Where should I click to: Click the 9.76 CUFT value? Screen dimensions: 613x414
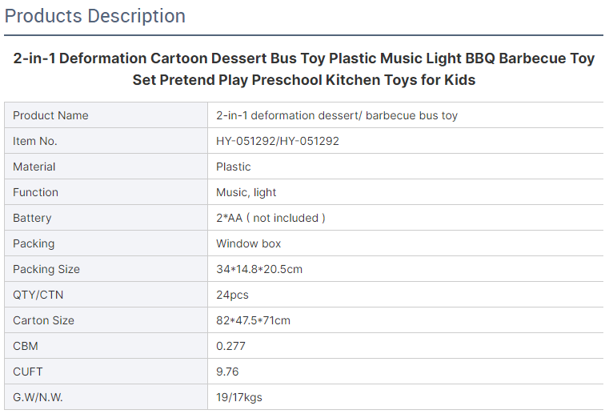[227, 372]
